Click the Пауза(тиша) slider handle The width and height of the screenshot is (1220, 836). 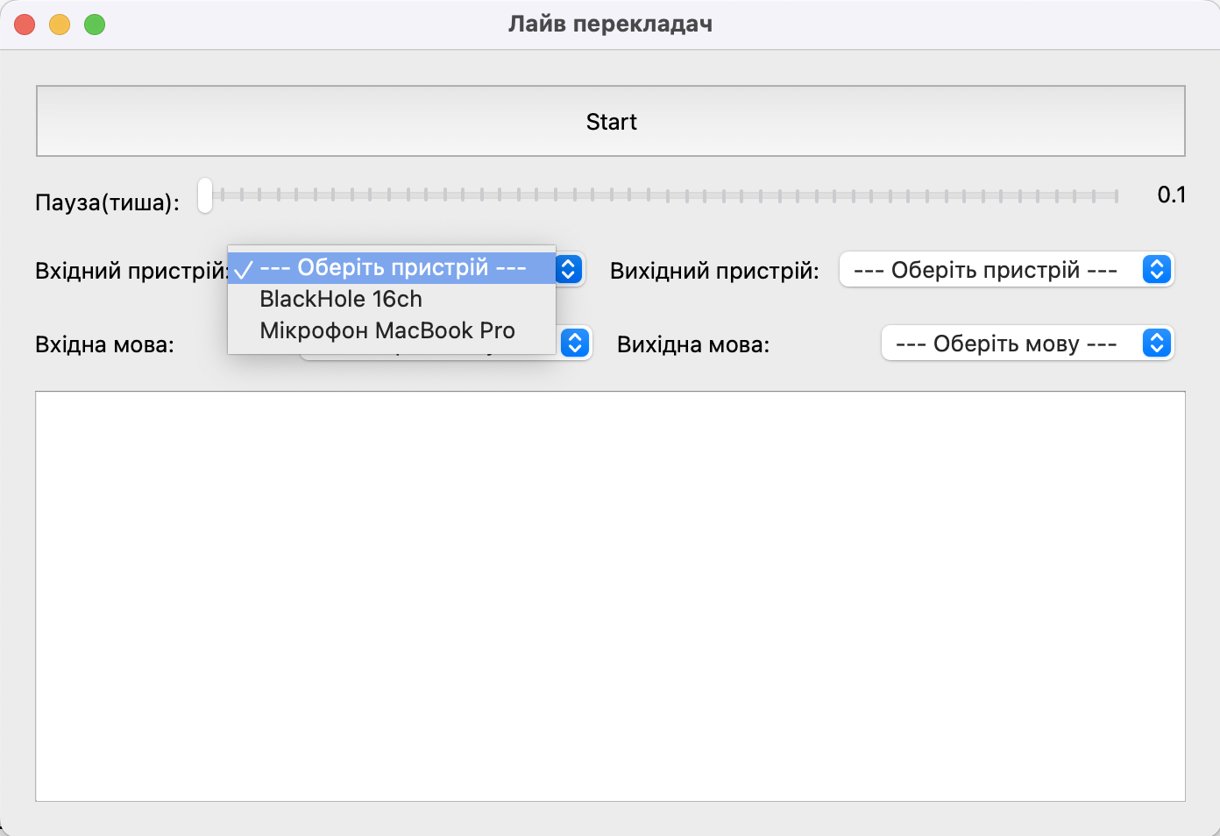tap(205, 195)
